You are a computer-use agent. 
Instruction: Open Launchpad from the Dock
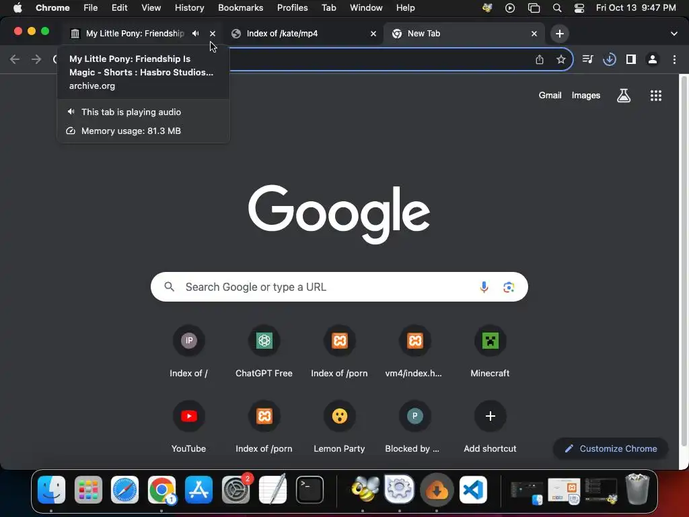[88, 489]
